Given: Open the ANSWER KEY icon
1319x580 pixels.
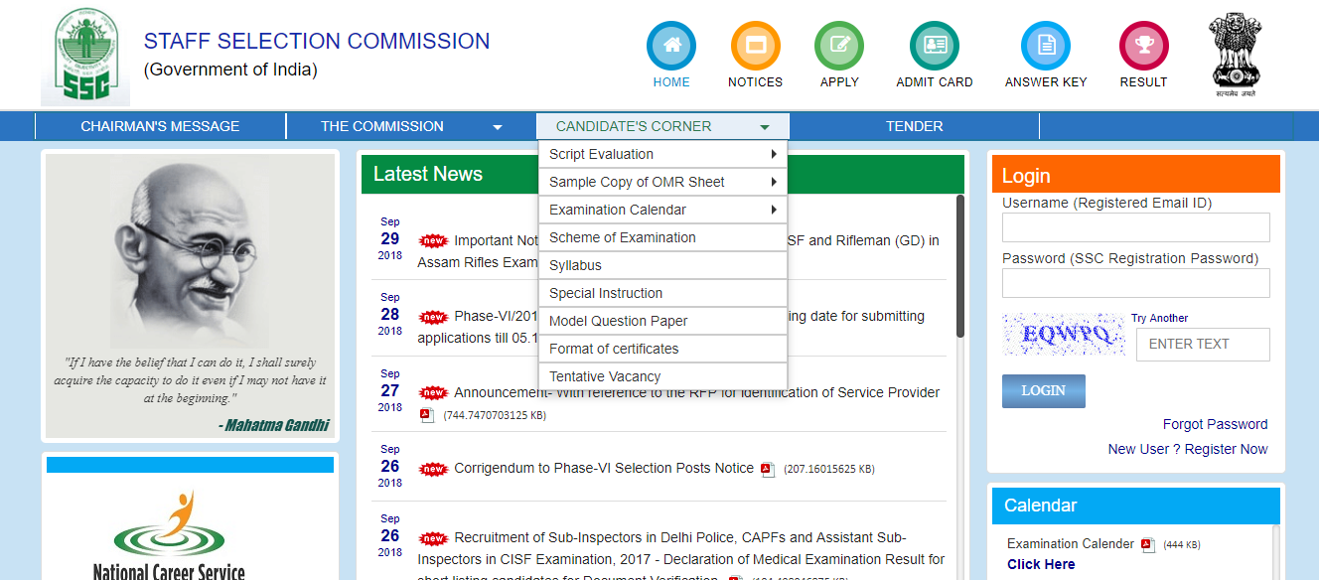Looking at the screenshot, I should pos(1046,46).
